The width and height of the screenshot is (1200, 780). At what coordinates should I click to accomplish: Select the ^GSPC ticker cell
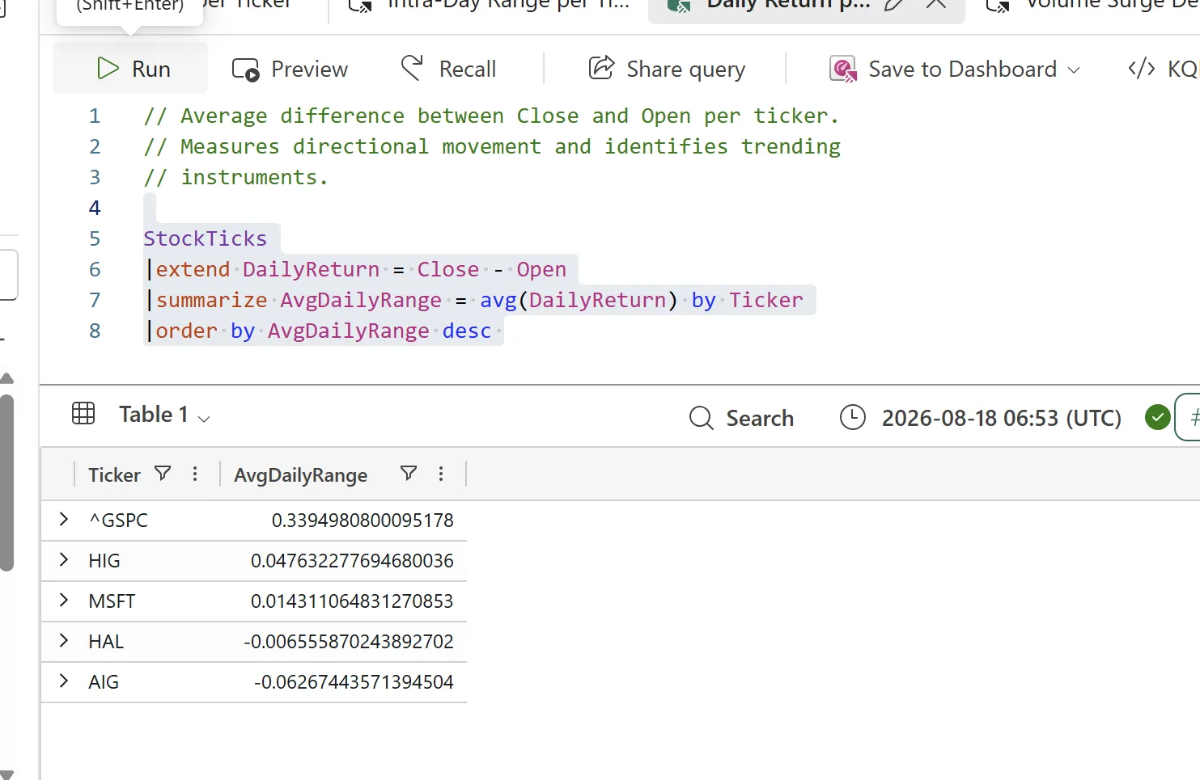[x=118, y=521]
